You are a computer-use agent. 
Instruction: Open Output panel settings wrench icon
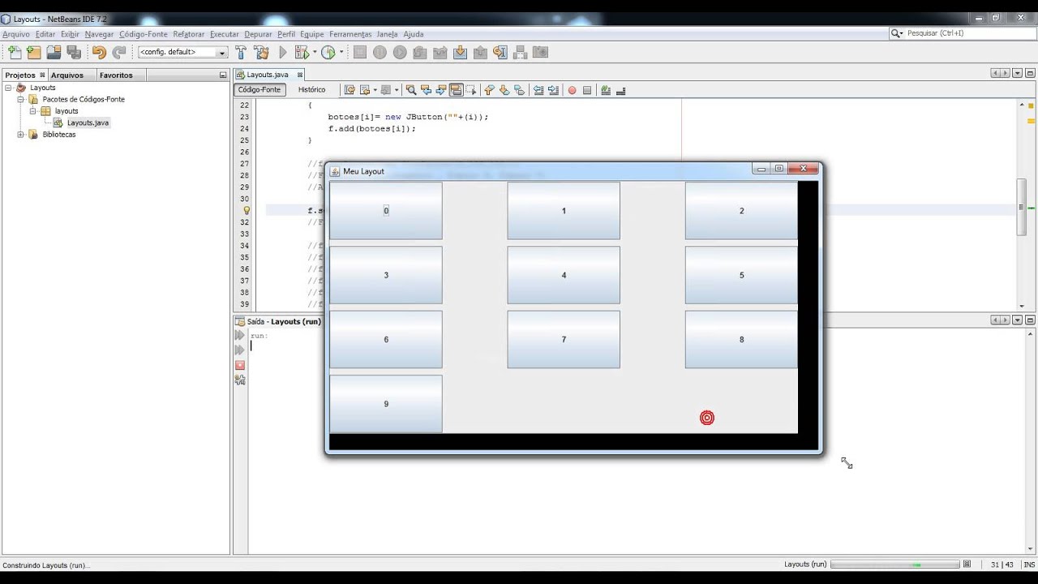(239, 380)
